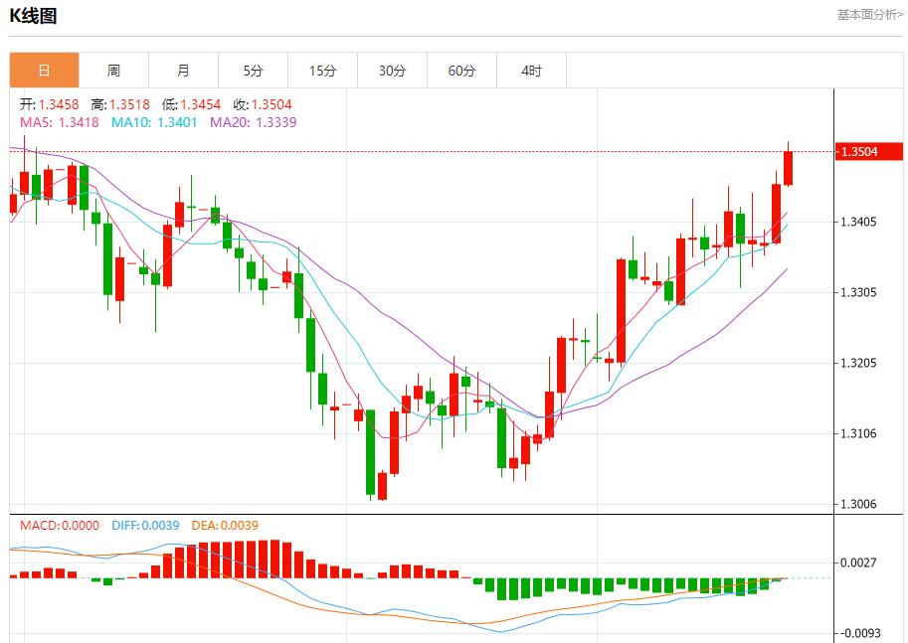Open the 5分 interval chart
908x643 pixels.
click(253, 71)
